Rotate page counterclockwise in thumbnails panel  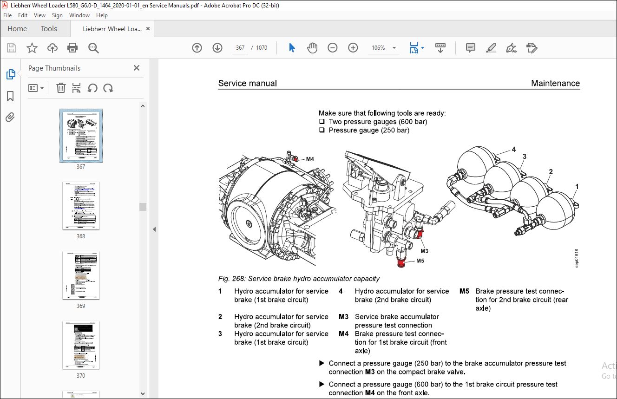92,88
